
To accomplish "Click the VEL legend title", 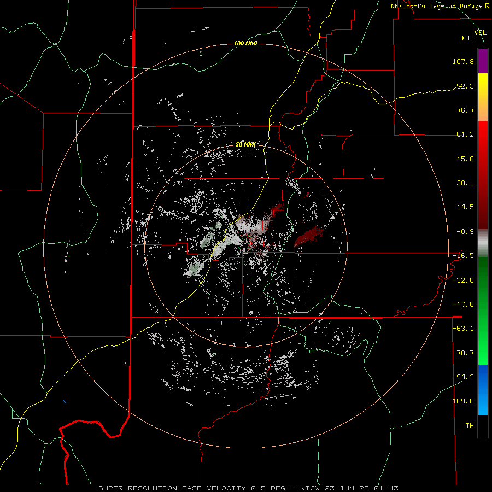I will 480,32.
